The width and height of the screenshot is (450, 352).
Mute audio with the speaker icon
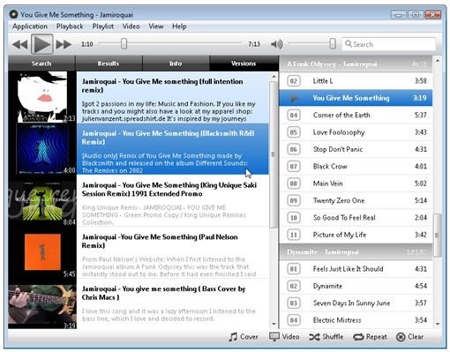click(276, 44)
